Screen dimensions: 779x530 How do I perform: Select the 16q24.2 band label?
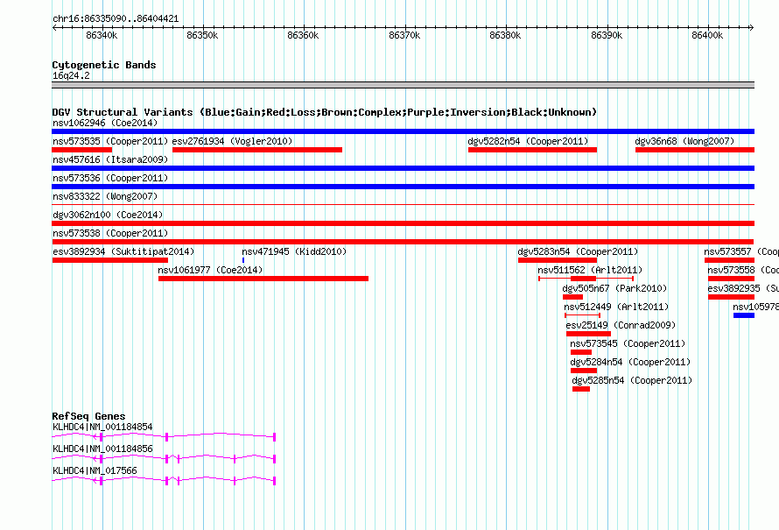pos(71,75)
